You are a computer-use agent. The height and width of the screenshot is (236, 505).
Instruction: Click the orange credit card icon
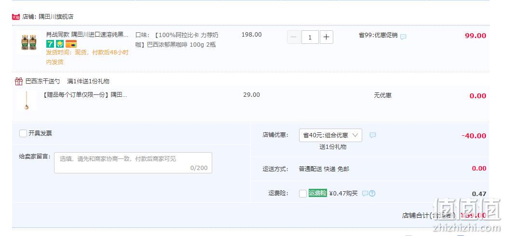pos(71,44)
